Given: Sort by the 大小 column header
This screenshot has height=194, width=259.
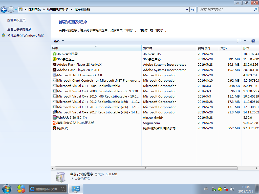Looking at the screenshot, I should click(x=230, y=48).
